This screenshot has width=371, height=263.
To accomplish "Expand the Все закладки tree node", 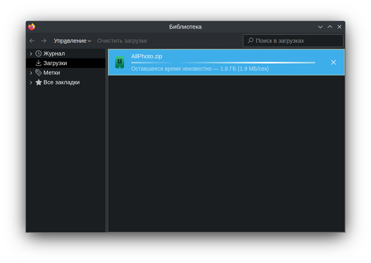I will tap(31, 82).
